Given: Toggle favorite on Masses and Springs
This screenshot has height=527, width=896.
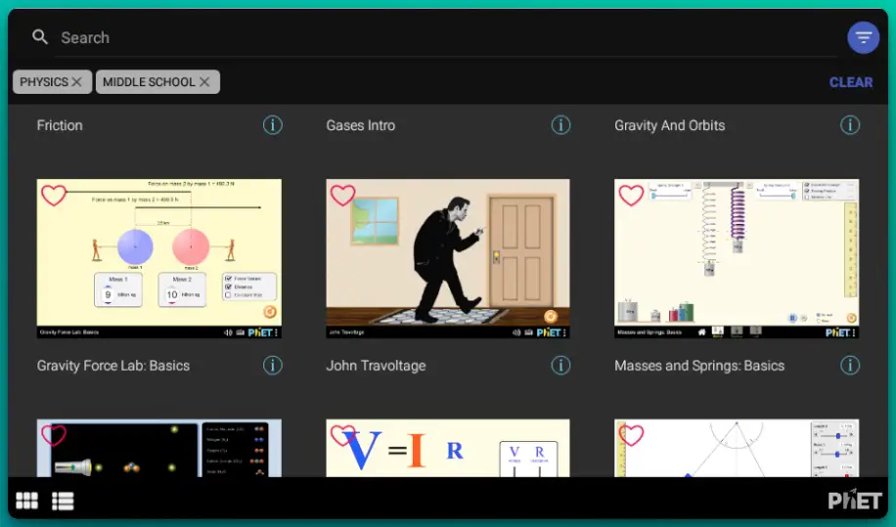Looking at the screenshot, I should [x=631, y=196].
